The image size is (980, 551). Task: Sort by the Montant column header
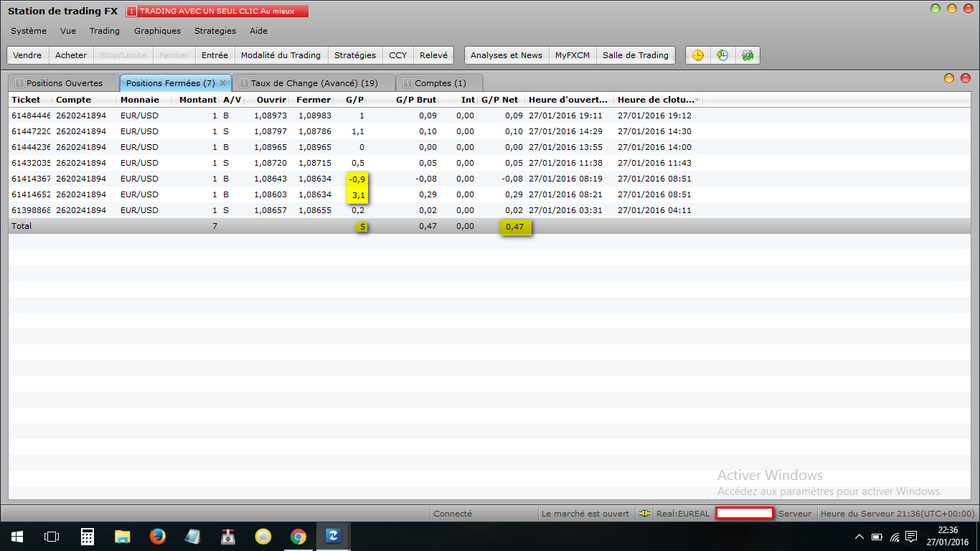(197, 100)
